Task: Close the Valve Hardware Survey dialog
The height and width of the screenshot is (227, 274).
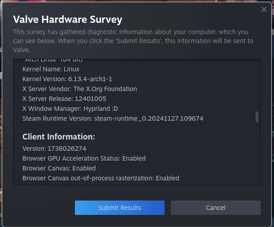Action: click(x=264, y=9)
